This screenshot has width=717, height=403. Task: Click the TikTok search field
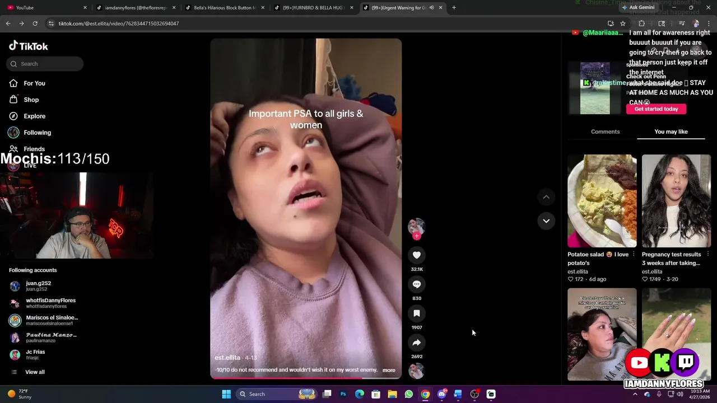[46, 64]
